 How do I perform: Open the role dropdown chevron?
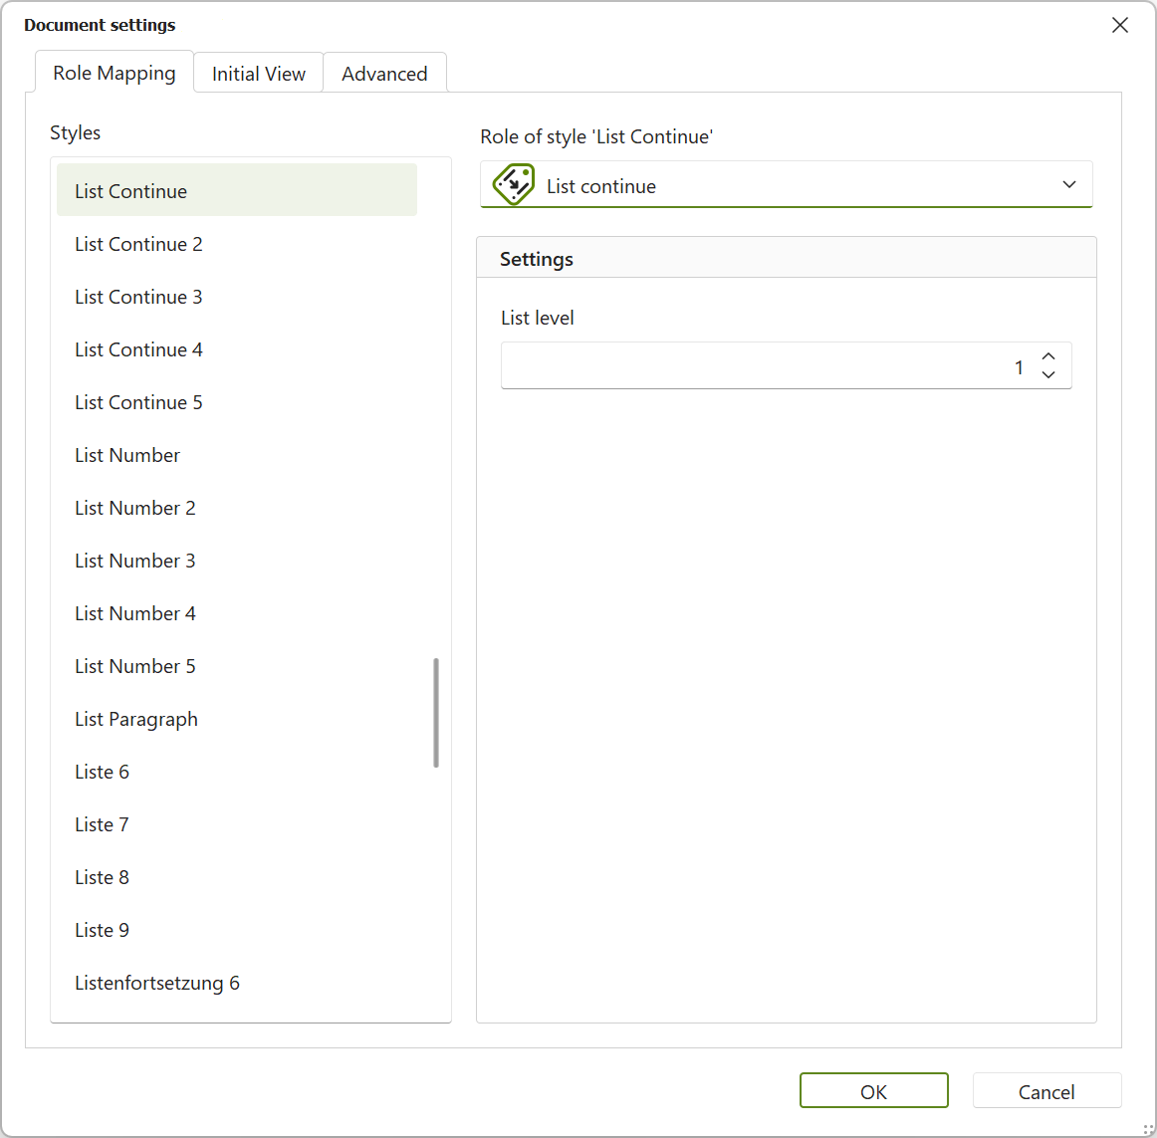[x=1069, y=184]
